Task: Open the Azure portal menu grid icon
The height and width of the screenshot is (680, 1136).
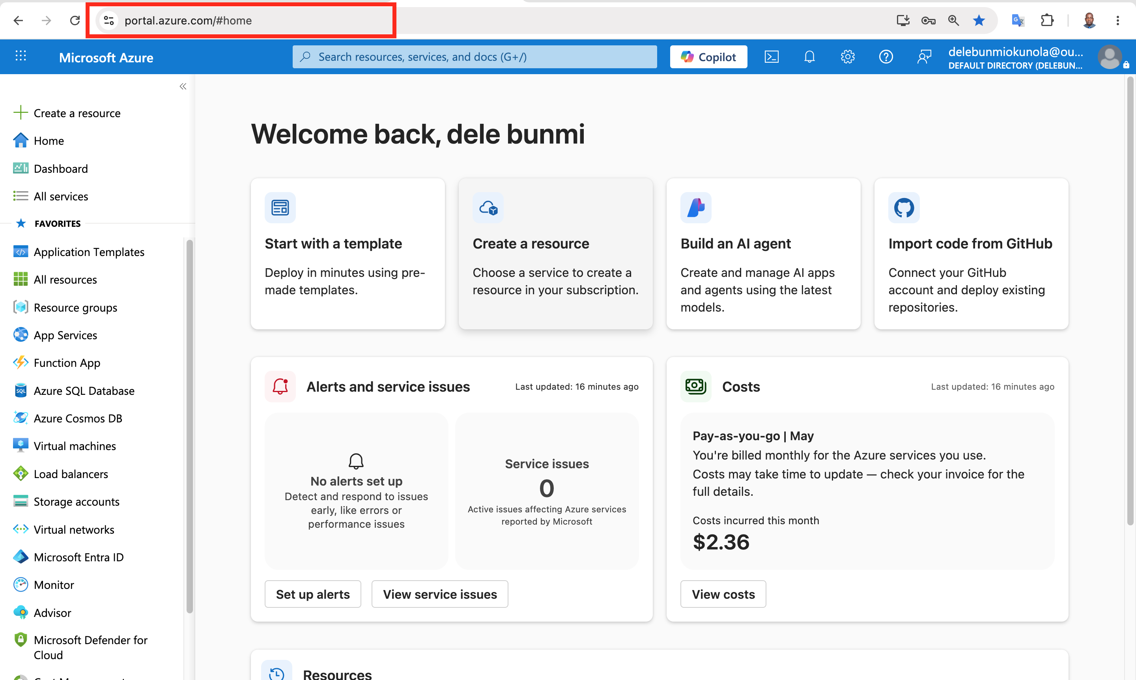Action: 21,56
